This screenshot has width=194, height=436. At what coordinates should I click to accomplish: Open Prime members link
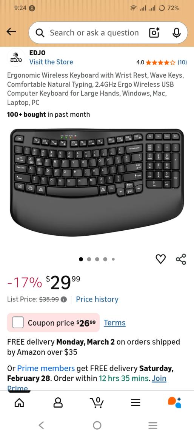(46, 369)
